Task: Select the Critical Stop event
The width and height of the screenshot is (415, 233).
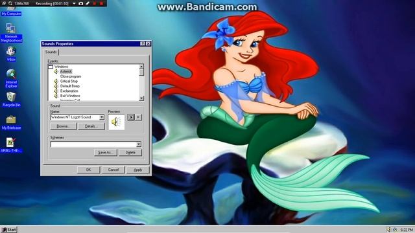Action: click(x=69, y=81)
